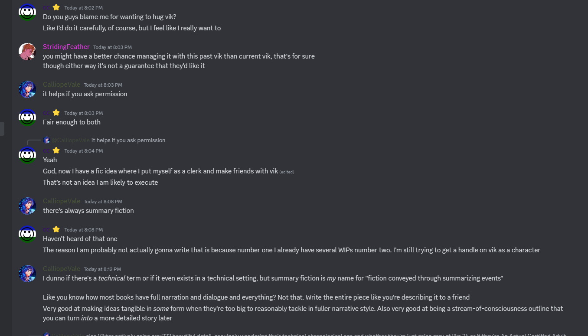Click the @CalliopeVale mention in the reply preview
588x336 pixels.
[x=71, y=140]
